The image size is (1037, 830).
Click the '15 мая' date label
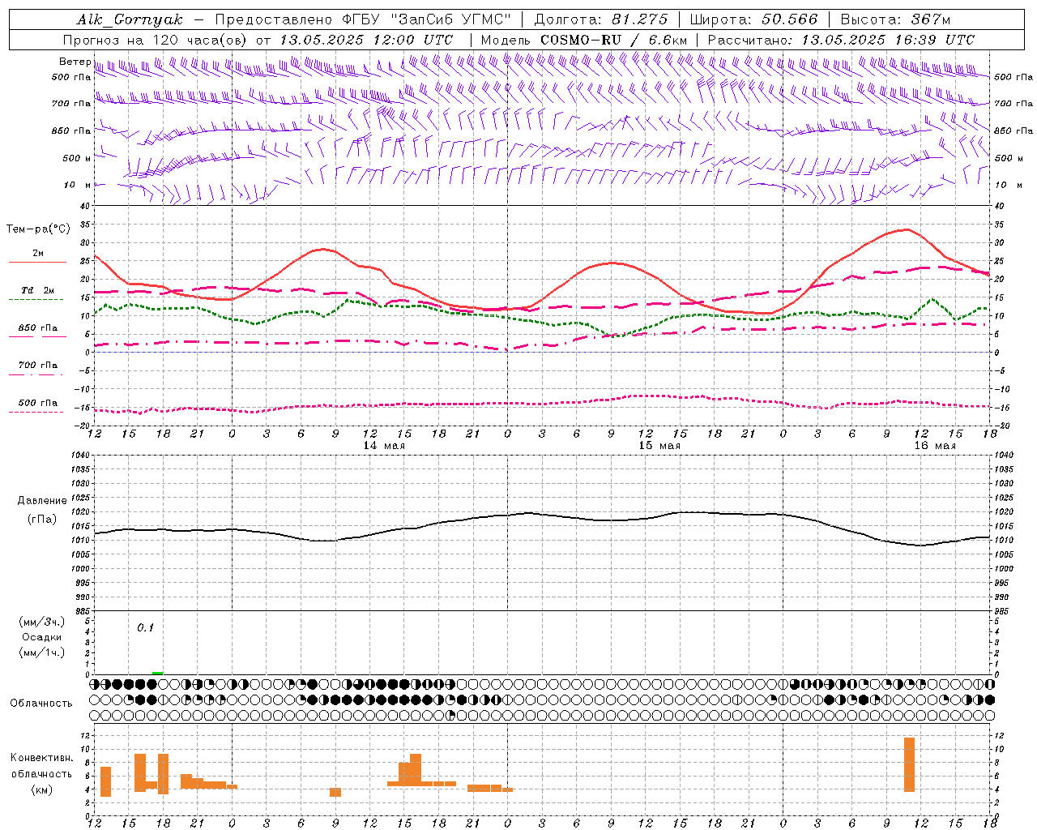(x=659, y=446)
